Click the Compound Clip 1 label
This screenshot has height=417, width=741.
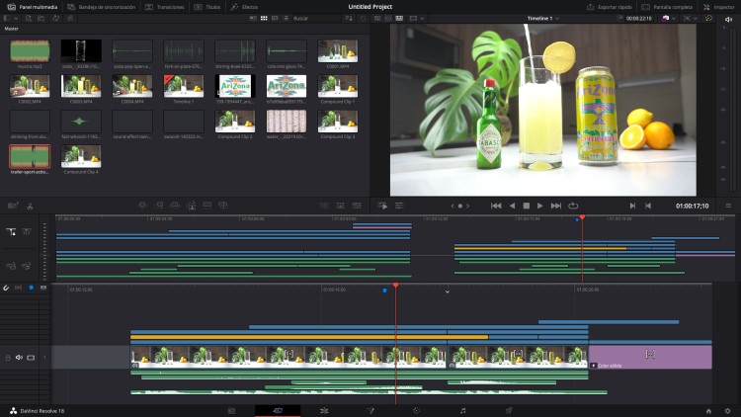click(x=338, y=102)
